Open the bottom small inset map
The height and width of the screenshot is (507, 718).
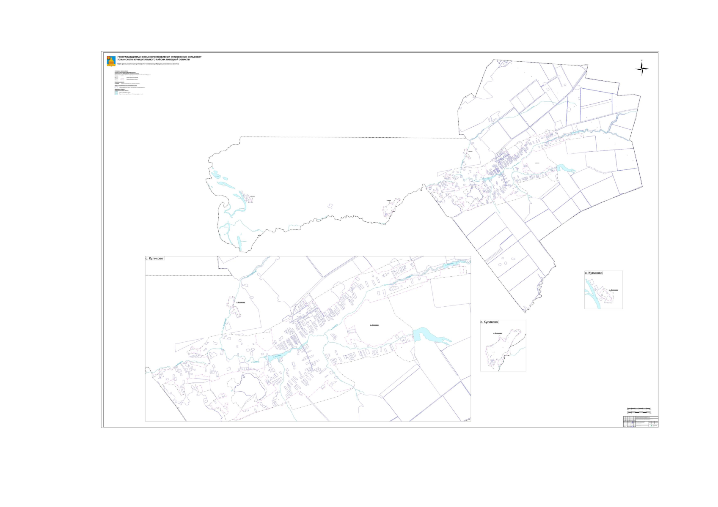tap(503, 346)
